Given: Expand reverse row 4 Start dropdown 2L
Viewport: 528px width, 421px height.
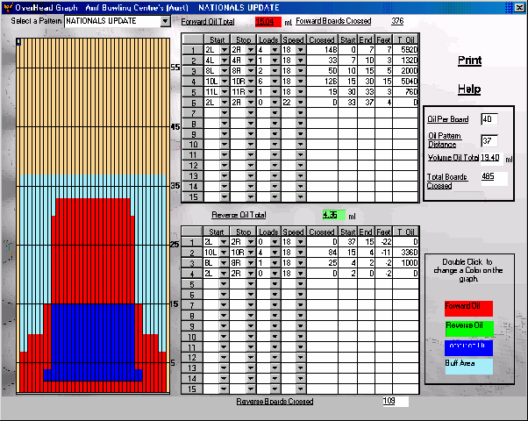Looking at the screenshot, I should (x=224, y=273).
